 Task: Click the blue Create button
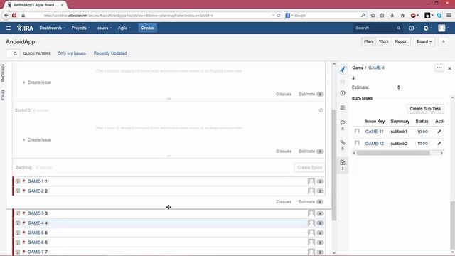click(x=147, y=28)
